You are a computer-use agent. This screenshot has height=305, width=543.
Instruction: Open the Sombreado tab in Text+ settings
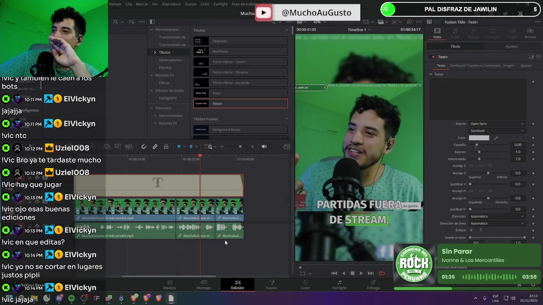(492, 66)
